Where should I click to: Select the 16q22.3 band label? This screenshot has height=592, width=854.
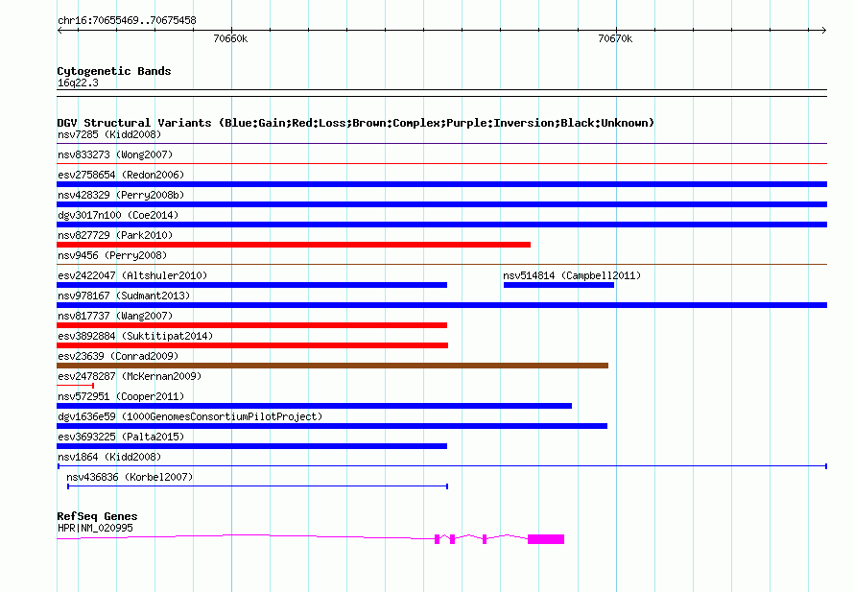click(x=78, y=83)
